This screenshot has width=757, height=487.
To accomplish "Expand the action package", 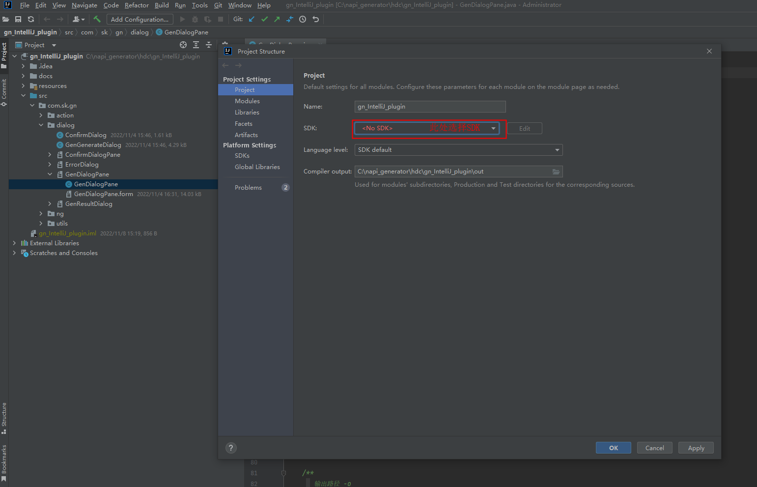I will (41, 115).
